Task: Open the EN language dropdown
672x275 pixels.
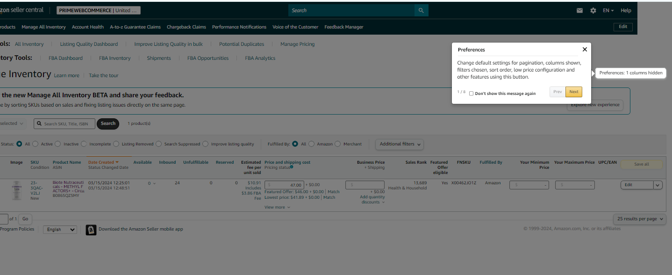Action: tap(608, 10)
